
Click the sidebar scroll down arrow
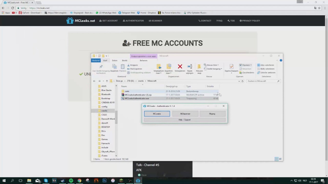(116, 156)
